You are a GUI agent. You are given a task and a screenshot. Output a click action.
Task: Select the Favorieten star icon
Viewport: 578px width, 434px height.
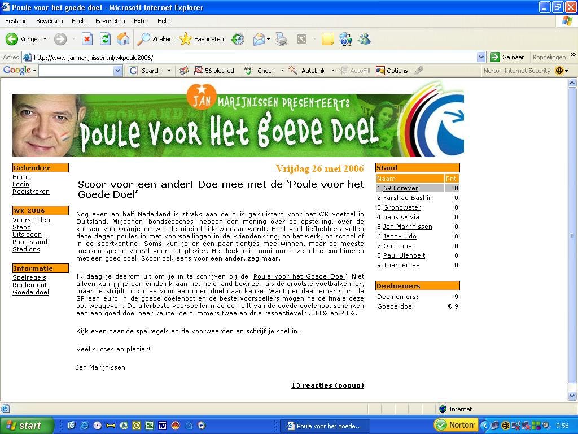186,39
